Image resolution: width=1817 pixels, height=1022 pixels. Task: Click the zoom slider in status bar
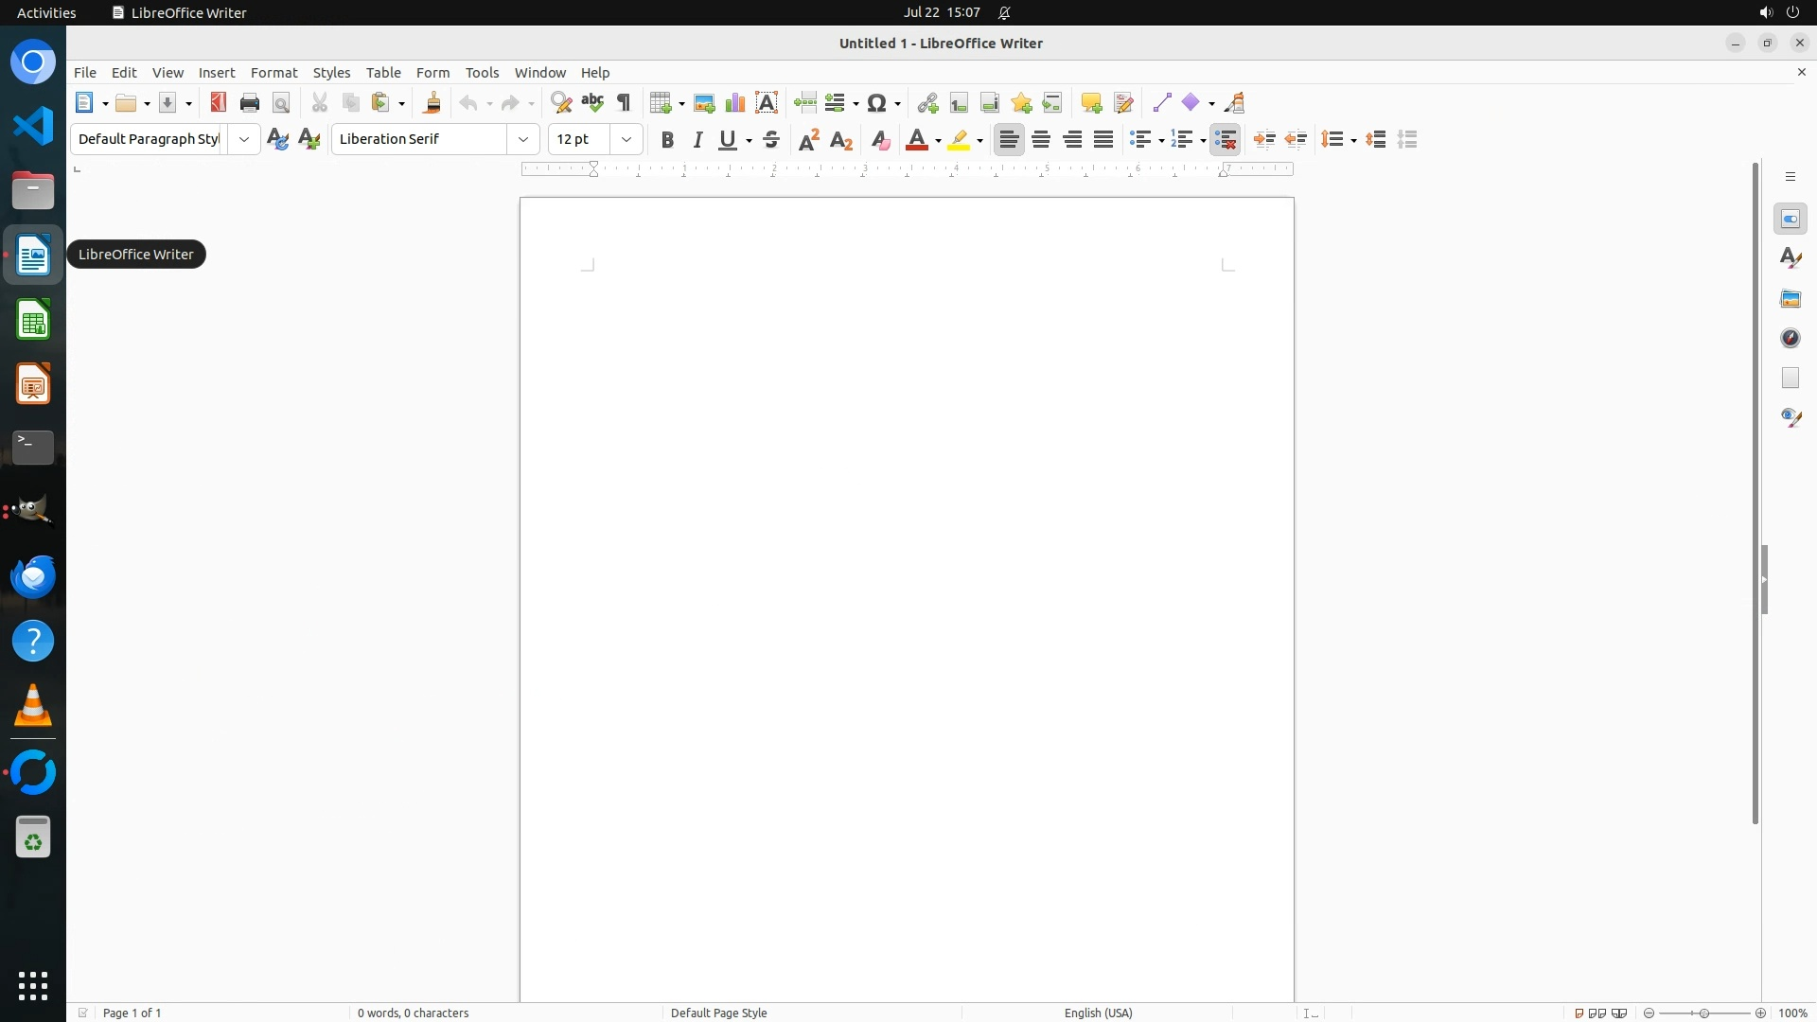[x=1704, y=1013]
